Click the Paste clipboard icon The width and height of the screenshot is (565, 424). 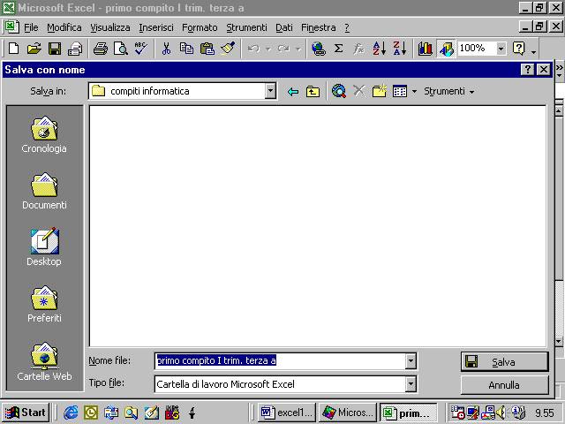tap(207, 48)
